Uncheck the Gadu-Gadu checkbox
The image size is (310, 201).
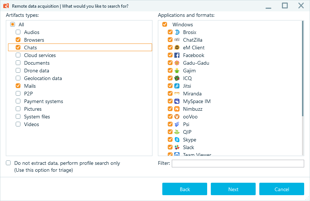[170, 63]
